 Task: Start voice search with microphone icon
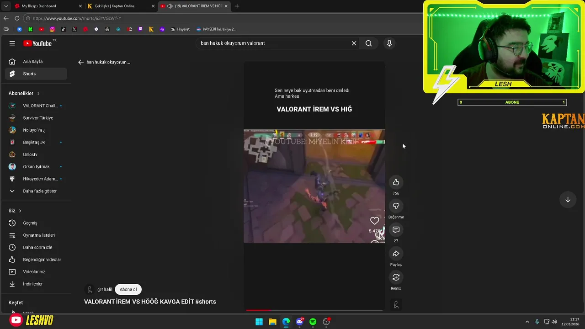point(389,43)
